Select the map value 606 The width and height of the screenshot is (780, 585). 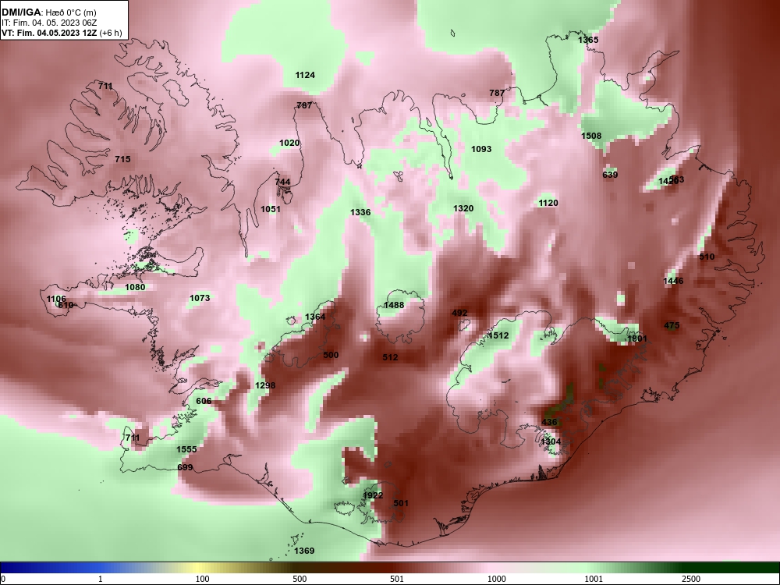[204, 401]
